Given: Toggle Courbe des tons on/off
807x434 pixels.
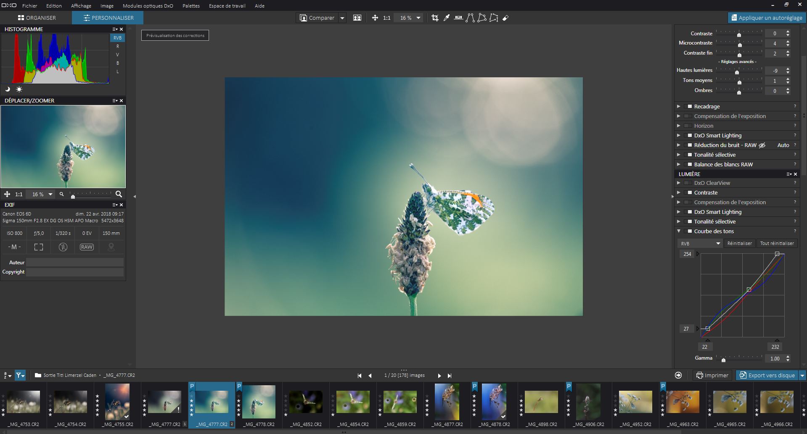Looking at the screenshot, I should (688, 231).
